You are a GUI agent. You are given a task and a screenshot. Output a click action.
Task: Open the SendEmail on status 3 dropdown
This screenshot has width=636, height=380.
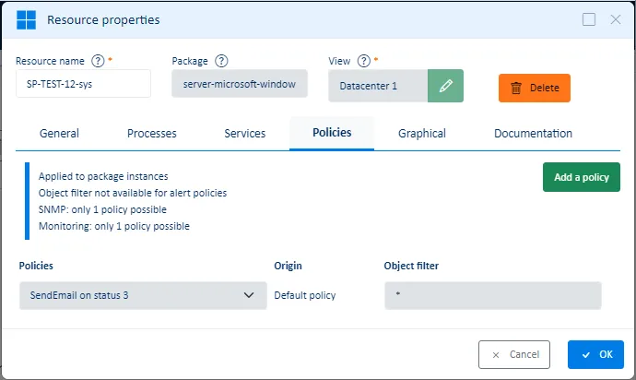[143, 295]
